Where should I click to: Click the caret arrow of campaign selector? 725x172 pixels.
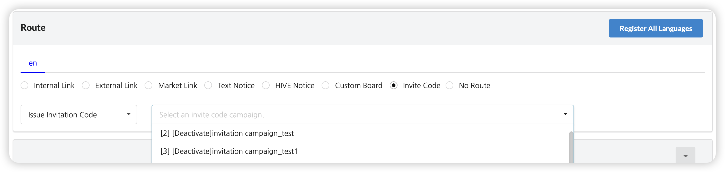click(x=565, y=114)
